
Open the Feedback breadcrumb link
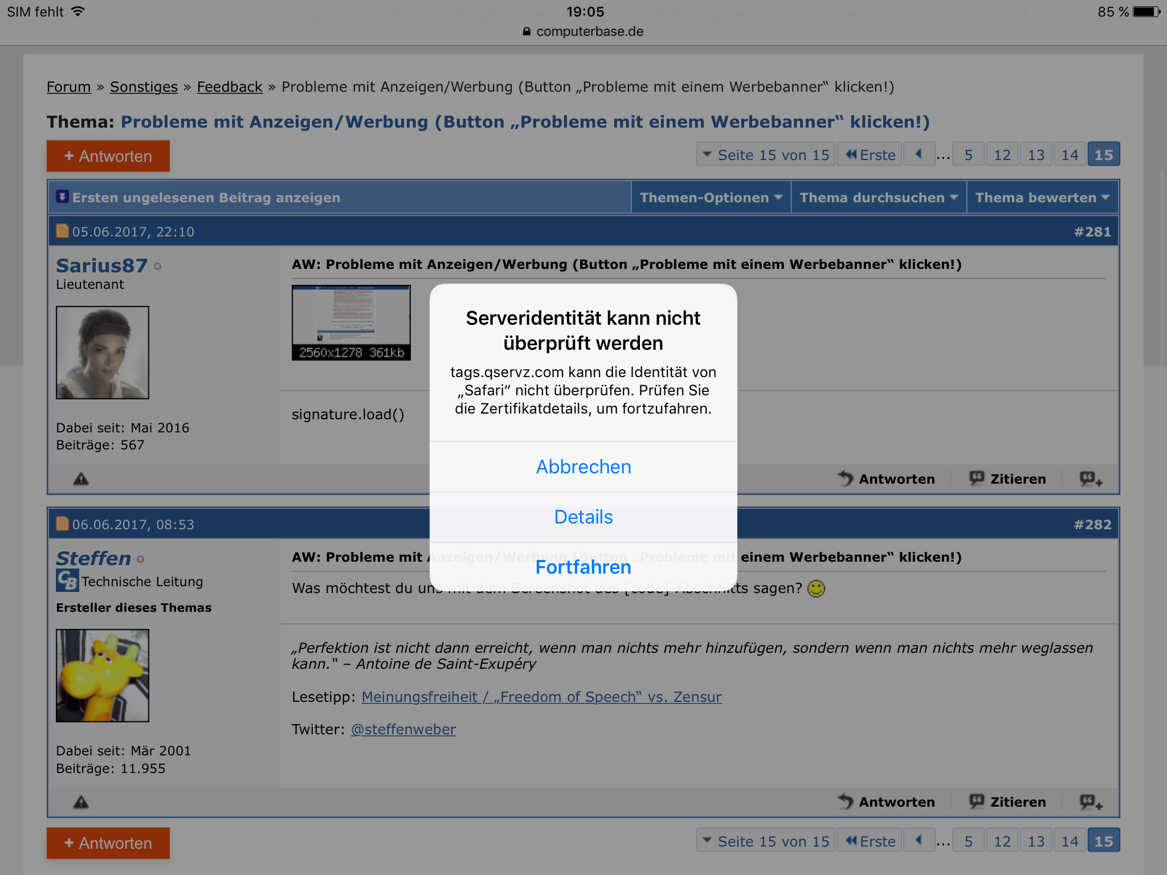tap(229, 87)
